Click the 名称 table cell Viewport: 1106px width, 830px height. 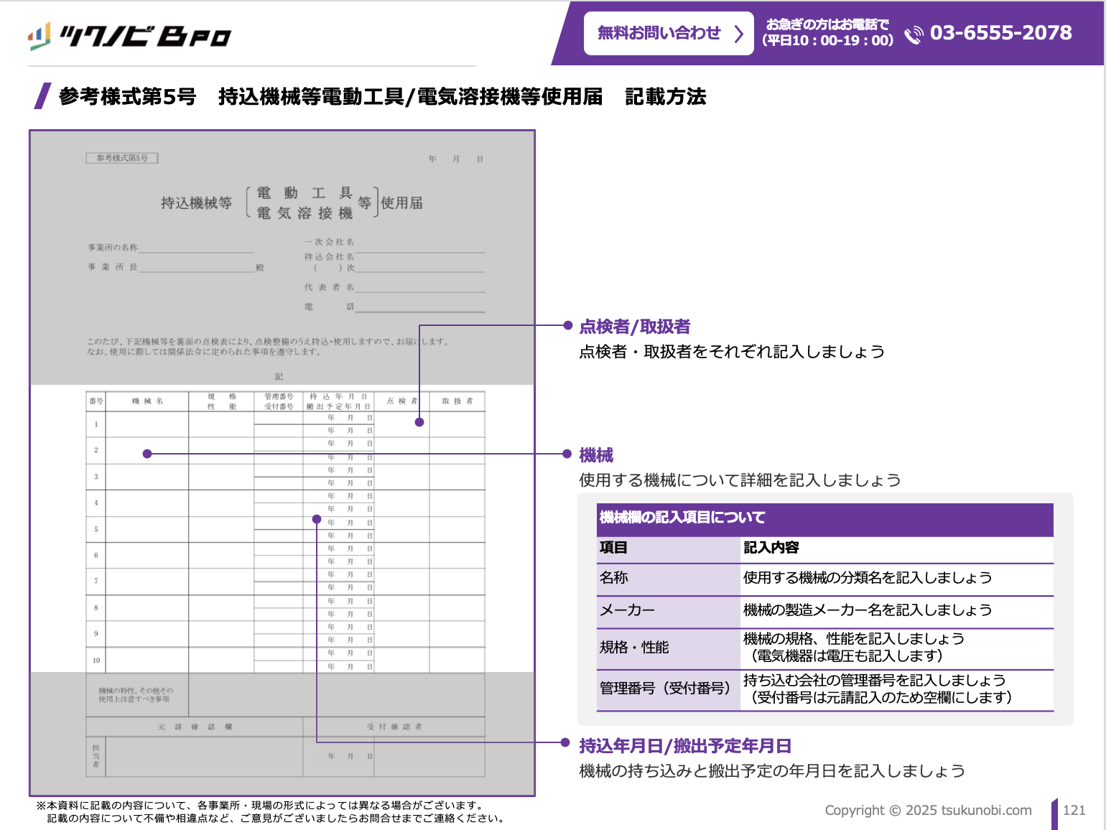[668, 578]
